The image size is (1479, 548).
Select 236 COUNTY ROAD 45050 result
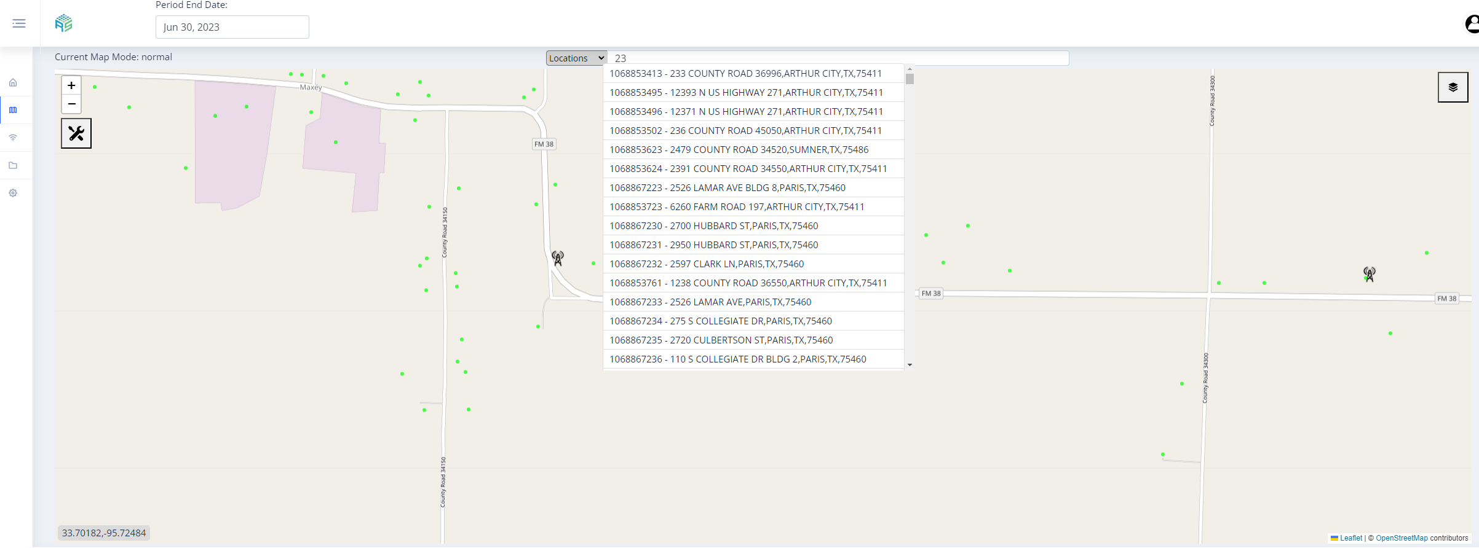(754, 131)
